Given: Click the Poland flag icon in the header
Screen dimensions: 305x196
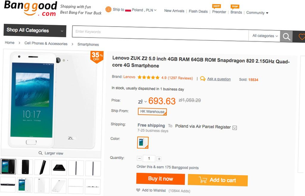Looking at the screenshot, I should point(128,10).
